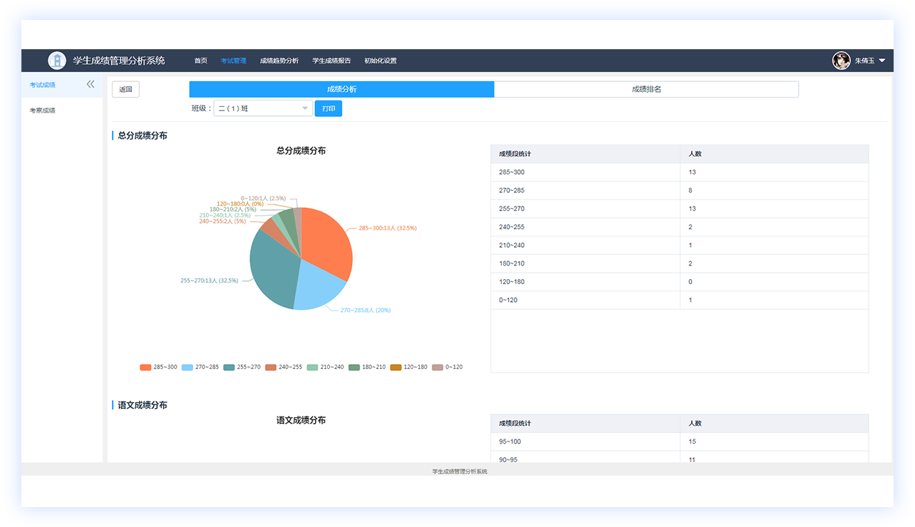The height and width of the screenshot is (527, 915).
Task: Toggle the 285~300 legend item
Action: point(158,367)
